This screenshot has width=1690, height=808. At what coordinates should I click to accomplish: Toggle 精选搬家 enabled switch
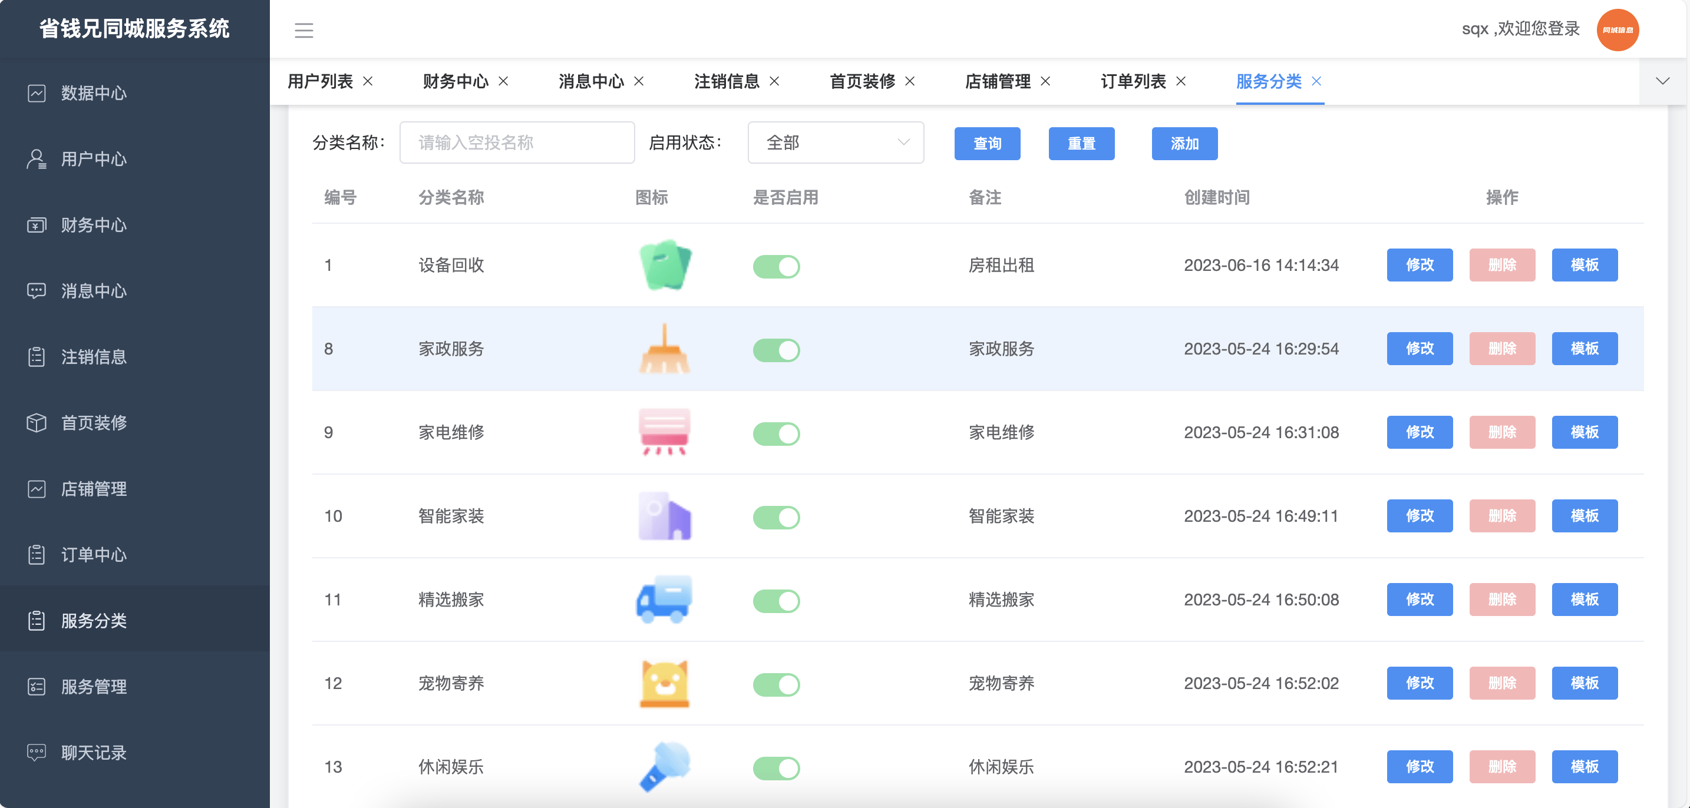click(776, 601)
